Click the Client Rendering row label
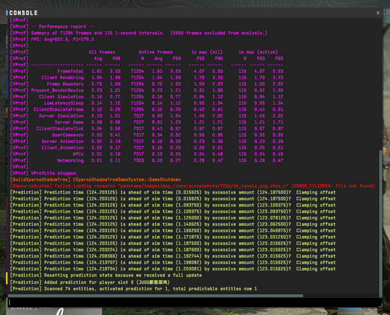The width and height of the screenshot is (390, 315). click(62, 77)
